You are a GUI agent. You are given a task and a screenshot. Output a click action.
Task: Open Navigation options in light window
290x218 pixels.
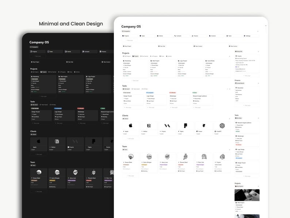click(258, 31)
